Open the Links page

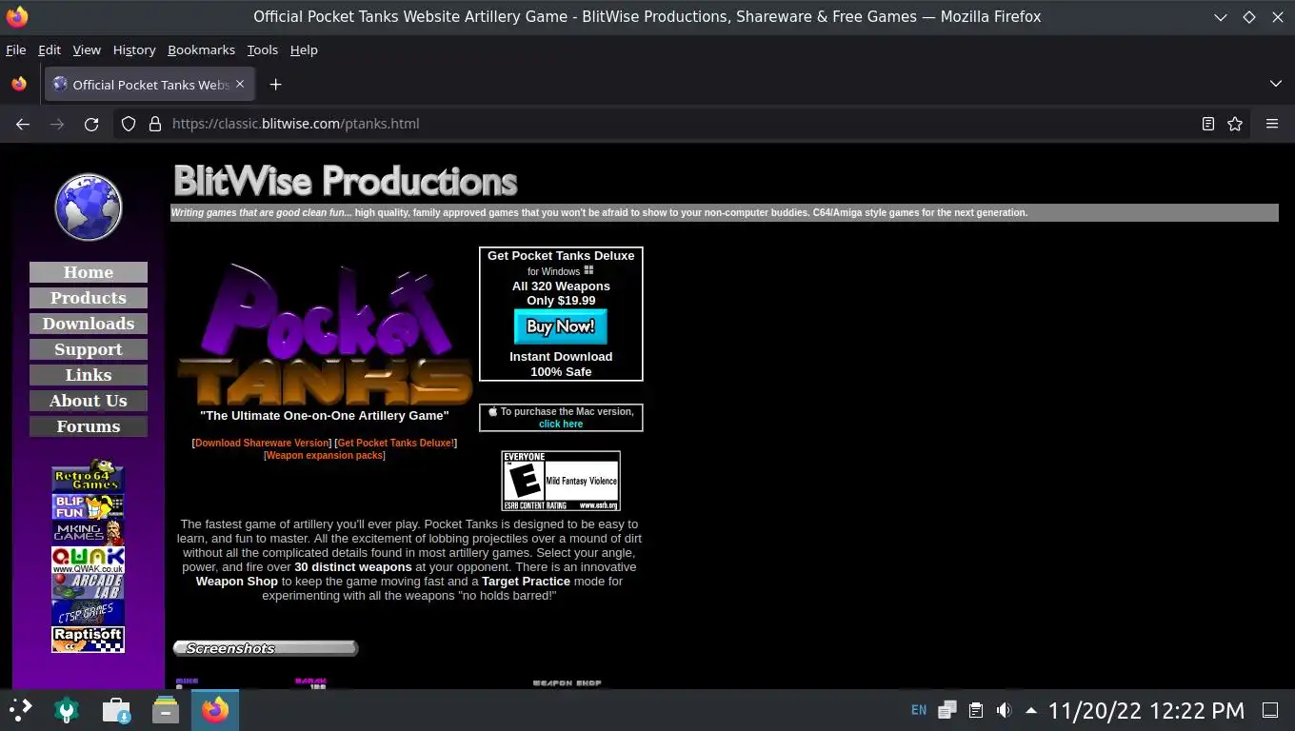click(89, 375)
